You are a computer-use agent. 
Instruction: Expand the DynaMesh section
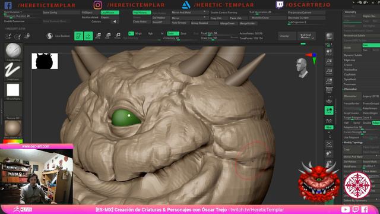click(350, 79)
